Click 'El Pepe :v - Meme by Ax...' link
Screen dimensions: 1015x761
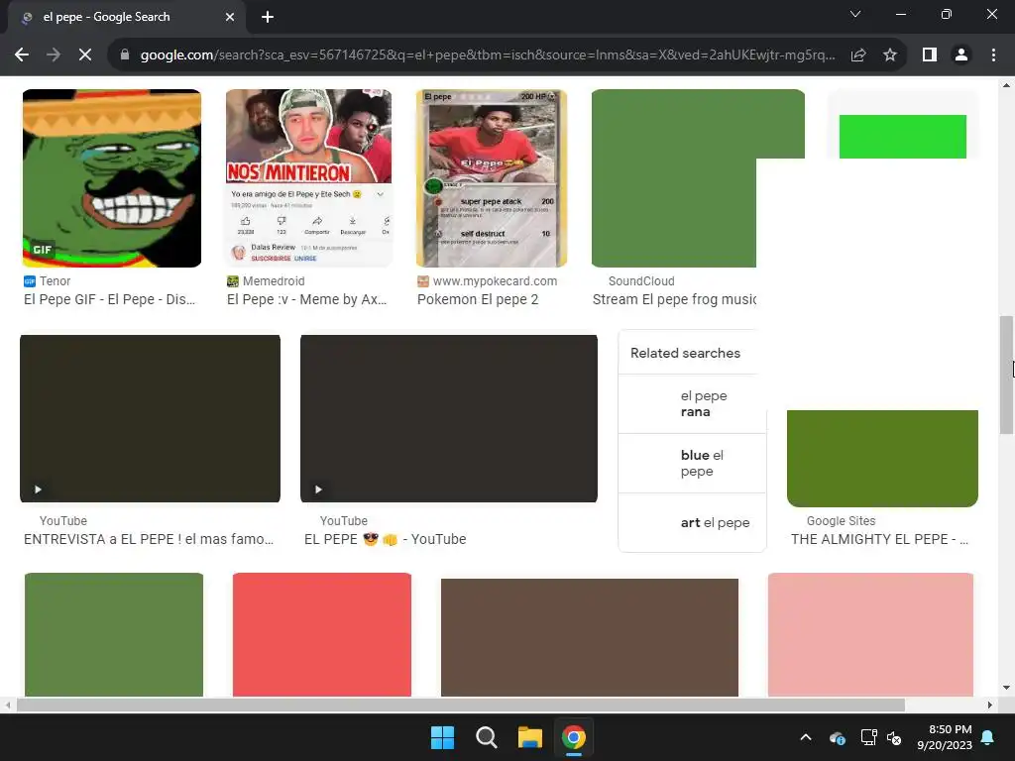coord(307,299)
